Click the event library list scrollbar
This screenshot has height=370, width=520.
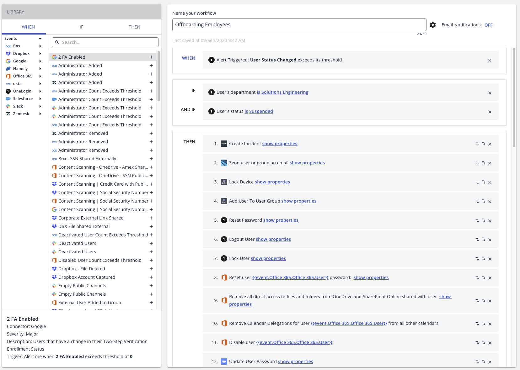tap(159, 76)
